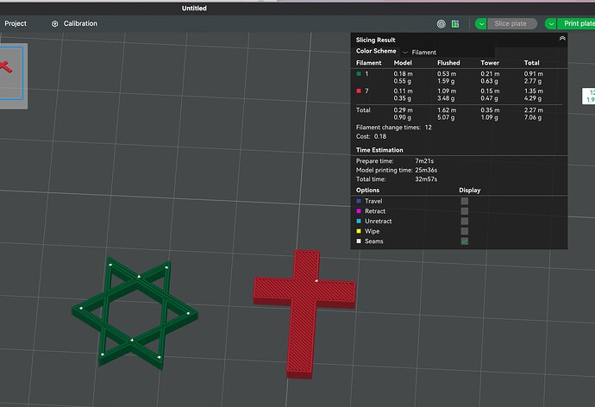The width and height of the screenshot is (595, 407).
Task: Enable the Retract display checkbox
Action: [465, 211]
